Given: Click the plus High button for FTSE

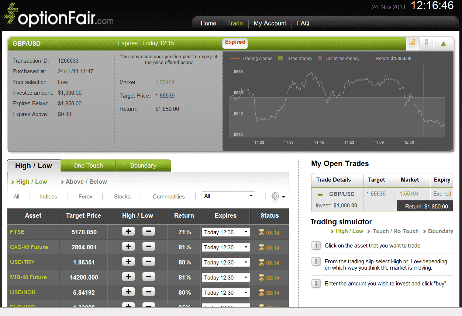Looking at the screenshot, I should 128,232.
